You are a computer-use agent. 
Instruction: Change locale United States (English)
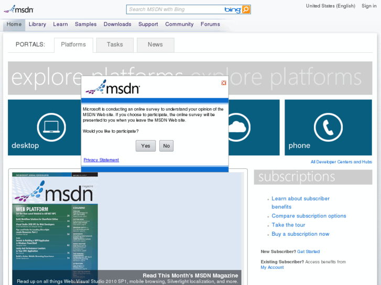tap(331, 6)
